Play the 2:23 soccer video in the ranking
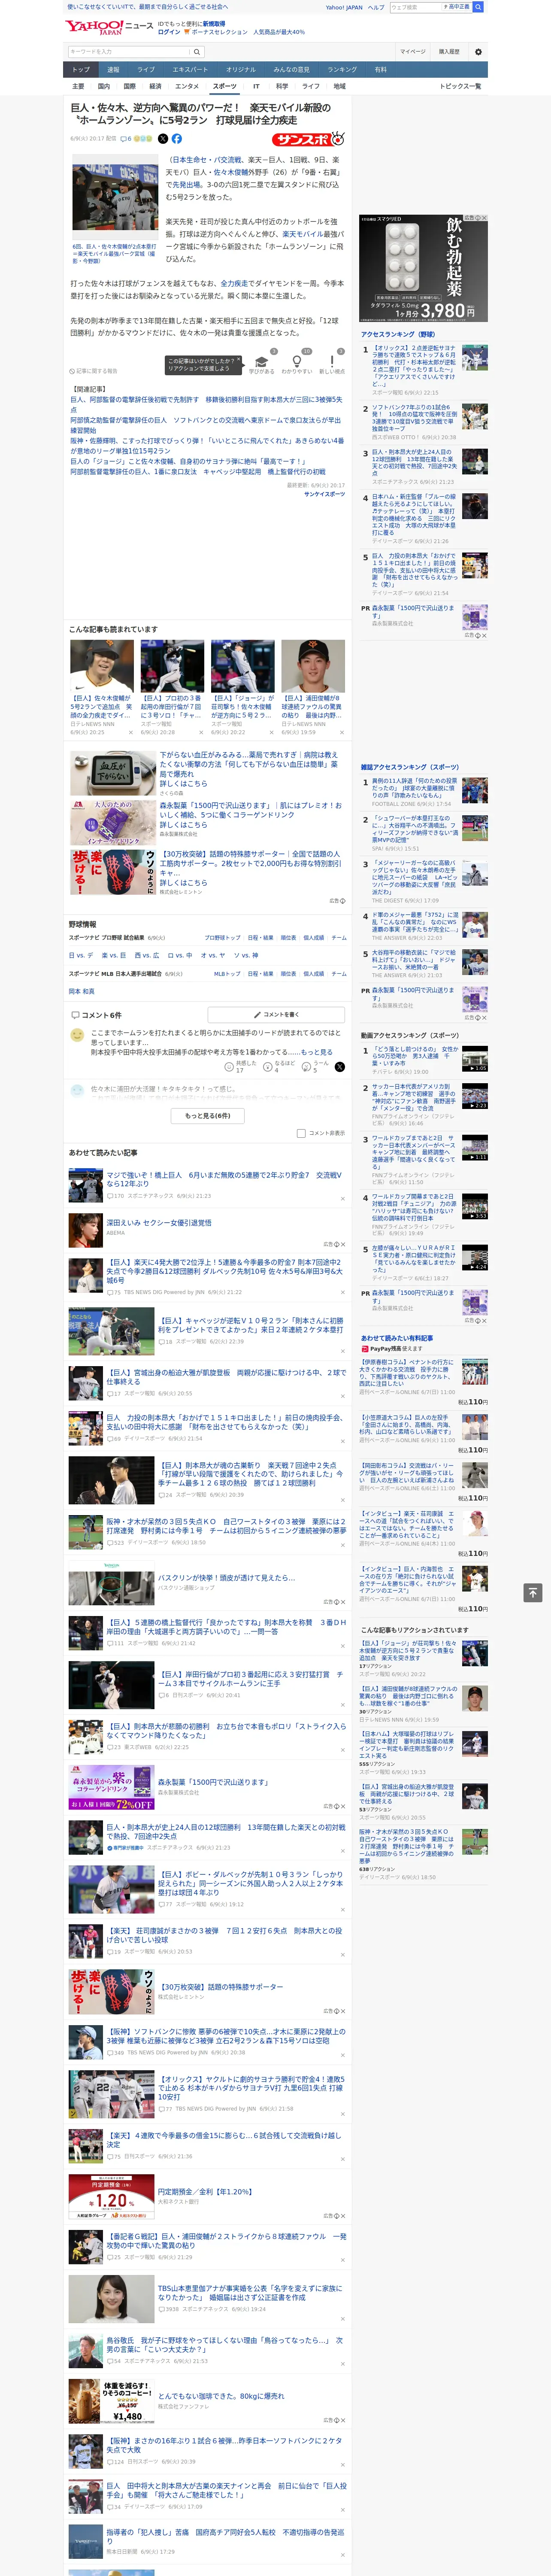The image size is (551, 2576). (x=475, y=1096)
